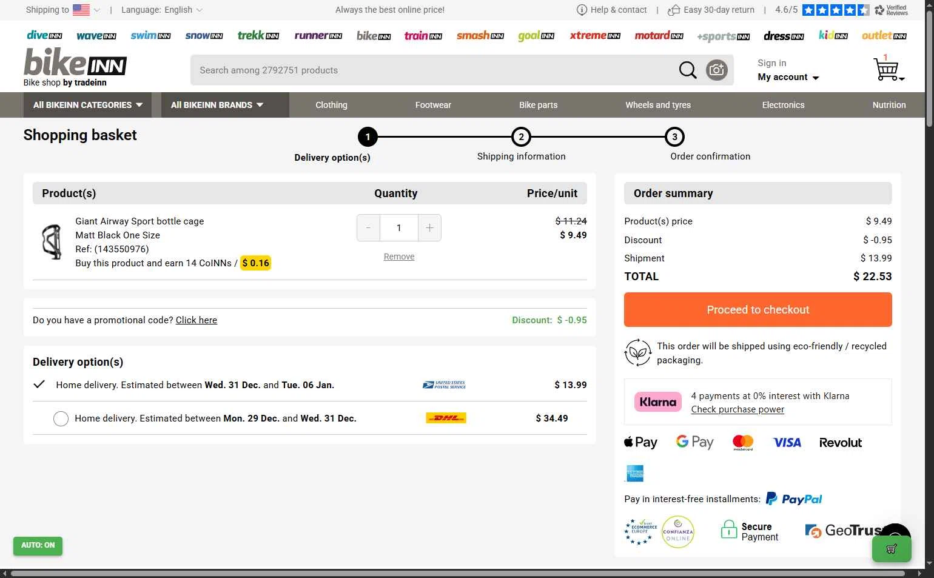Open the Language: English dropdown

point(162,10)
